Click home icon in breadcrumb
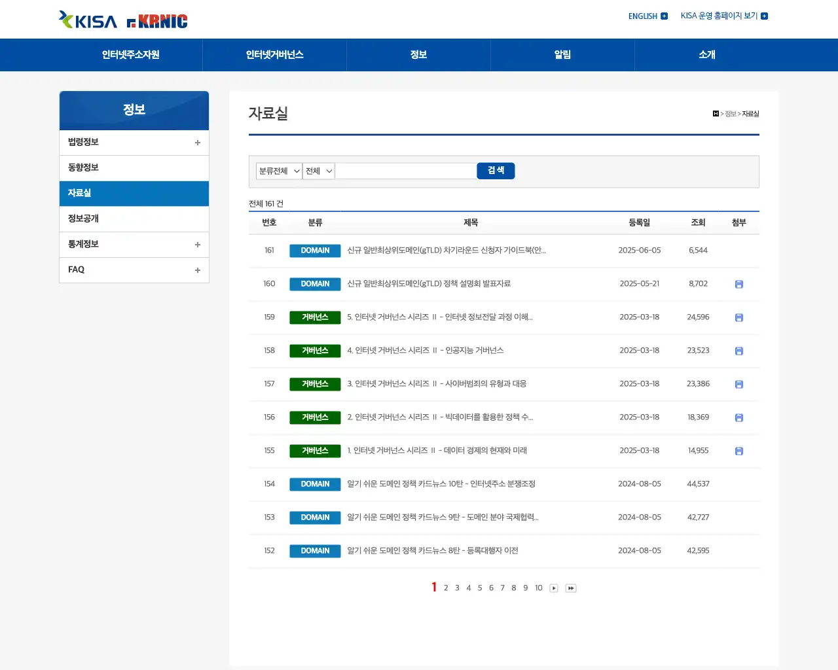 click(716, 114)
